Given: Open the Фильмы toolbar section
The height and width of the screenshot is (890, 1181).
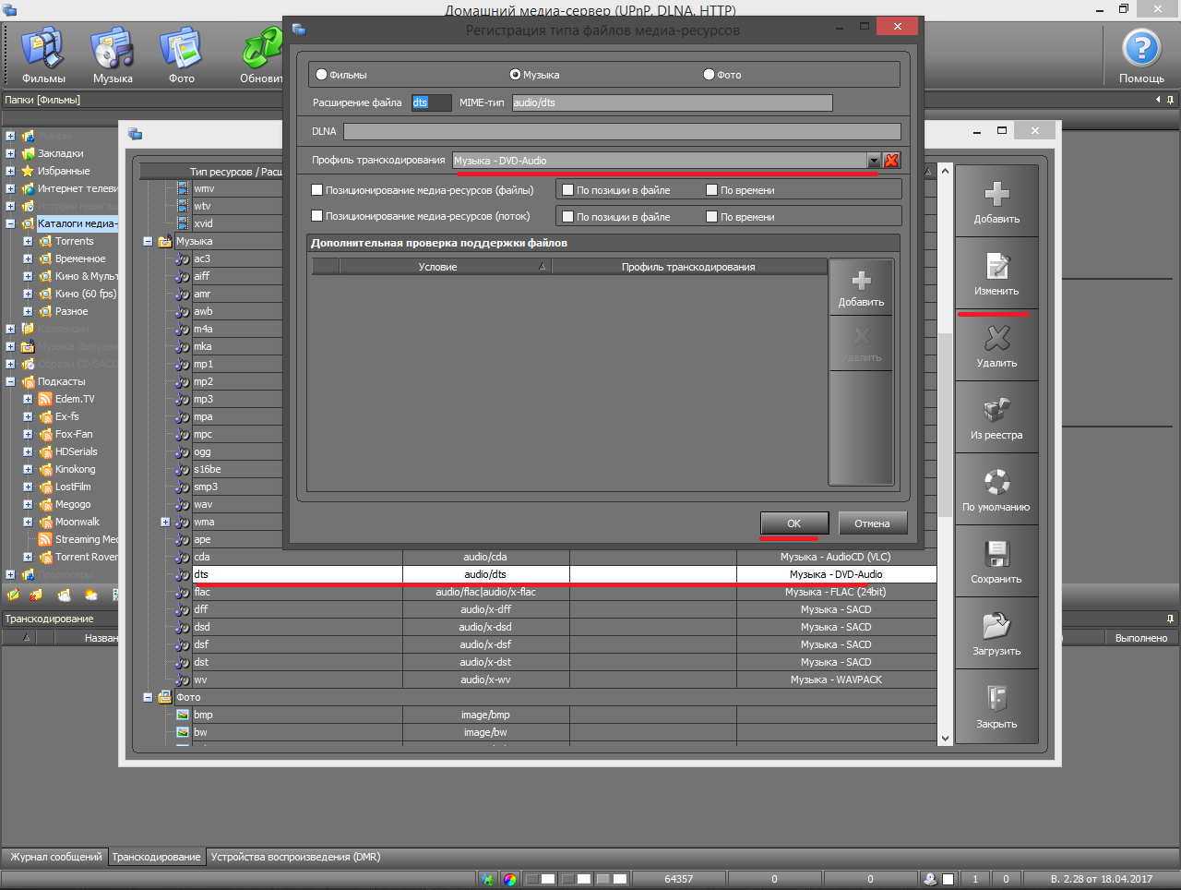Looking at the screenshot, I should click(x=43, y=55).
